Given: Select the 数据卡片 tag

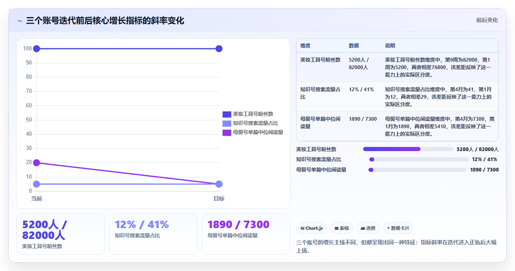Looking at the screenshot, I should [x=398, y=228].
